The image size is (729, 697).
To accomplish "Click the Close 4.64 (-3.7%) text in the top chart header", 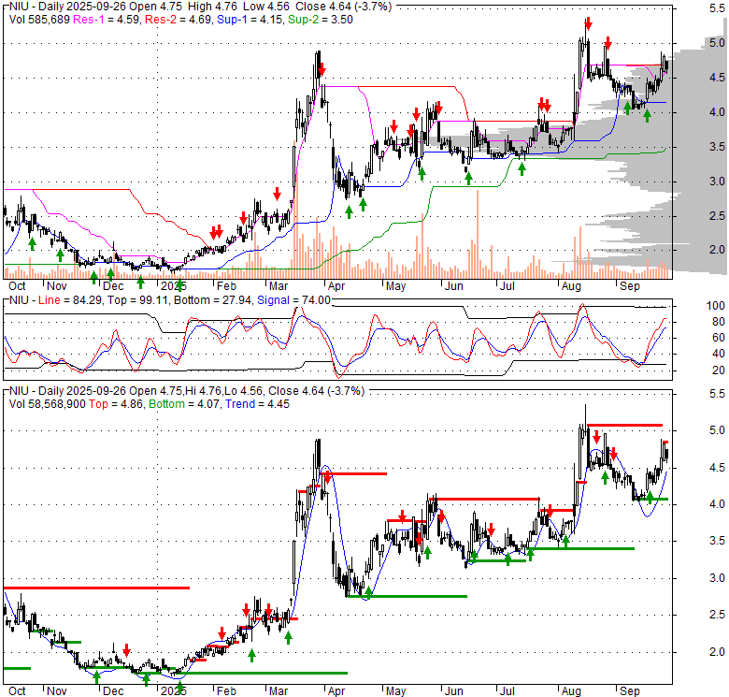I will point(344,7).
